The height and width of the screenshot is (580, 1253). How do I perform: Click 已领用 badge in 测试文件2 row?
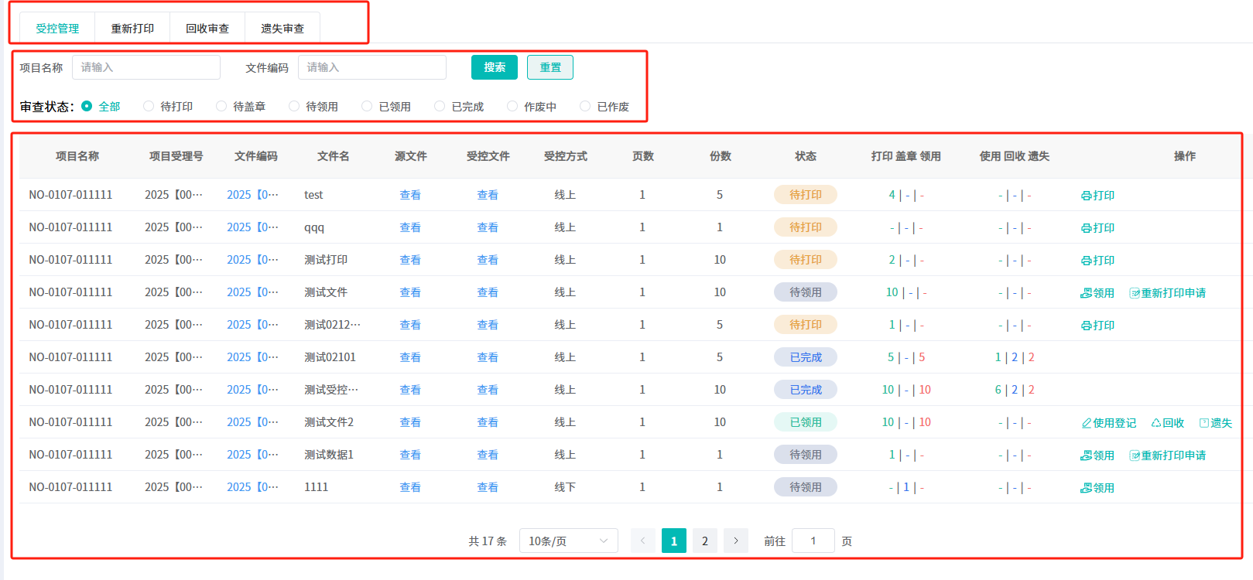[x=806, y=422]
